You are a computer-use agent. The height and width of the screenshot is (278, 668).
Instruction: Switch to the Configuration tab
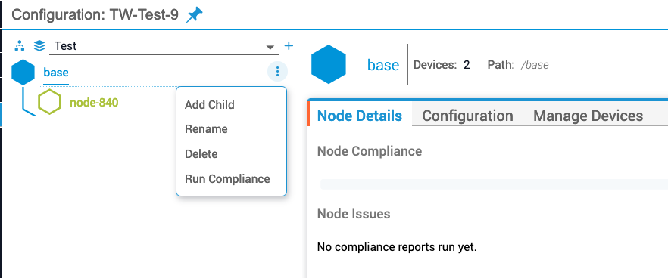click(467, 116)
